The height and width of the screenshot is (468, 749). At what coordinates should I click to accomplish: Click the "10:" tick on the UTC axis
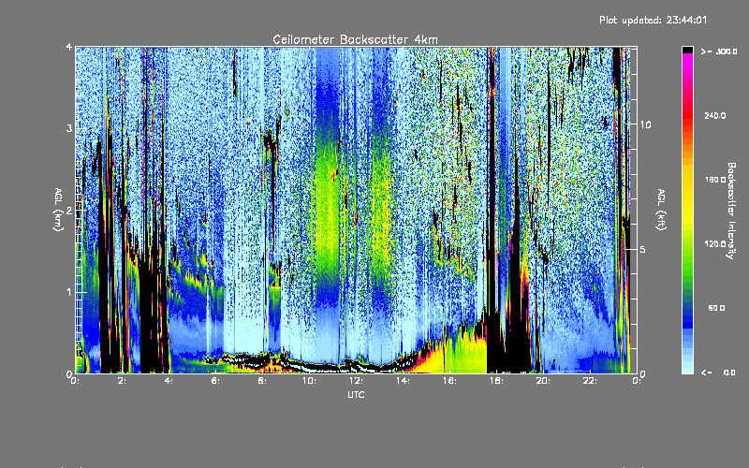pyautogui.click(x=309, y=381)
